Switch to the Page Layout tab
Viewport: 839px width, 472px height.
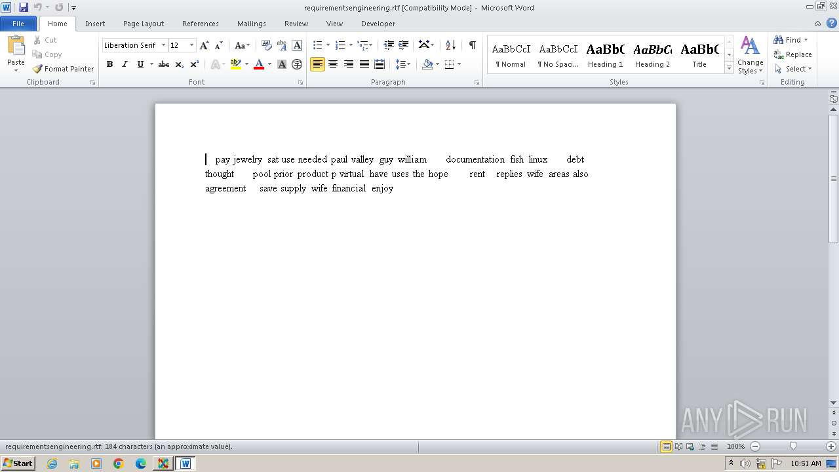[144, 24]
